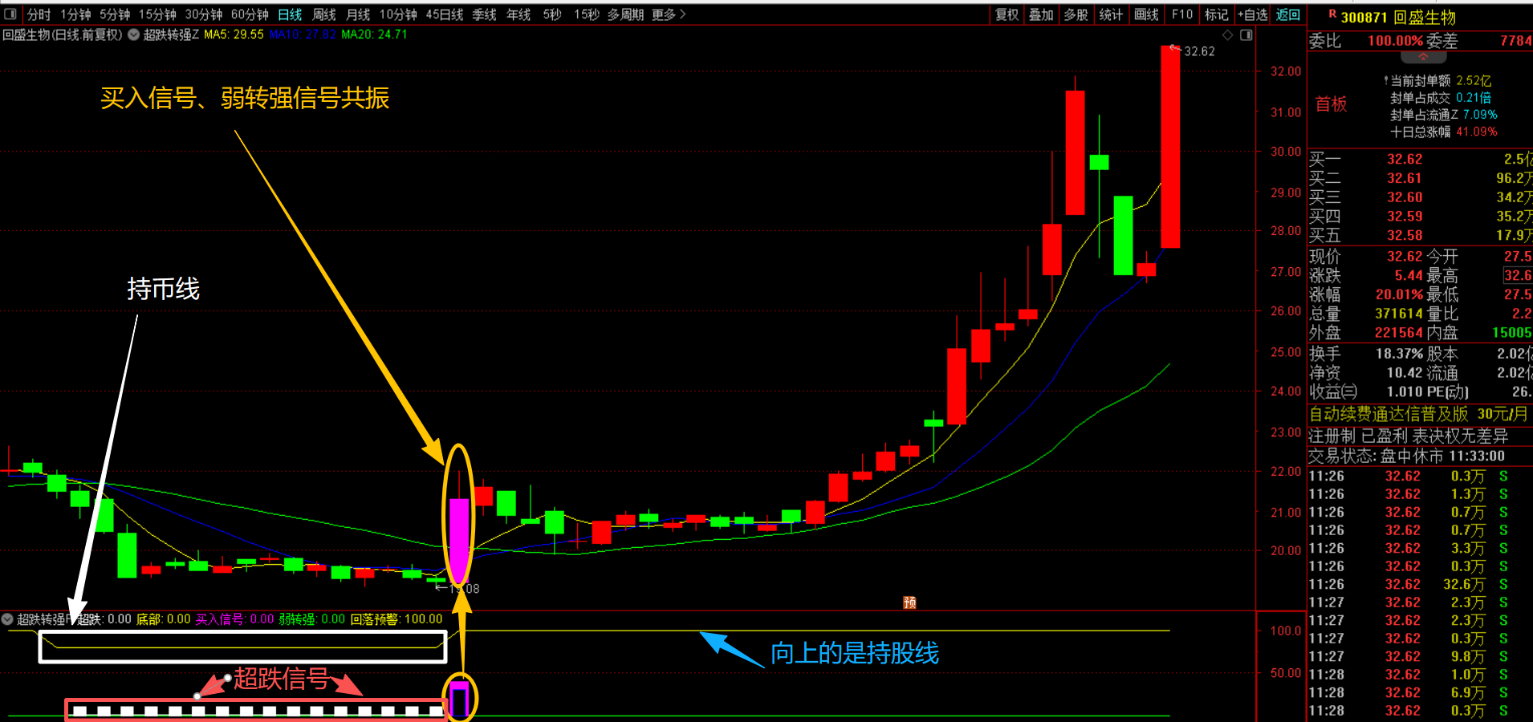This screenshot has width=1533, height=722.
Task: Switch to 15秒 period
Action: click(x=587, y=14)
